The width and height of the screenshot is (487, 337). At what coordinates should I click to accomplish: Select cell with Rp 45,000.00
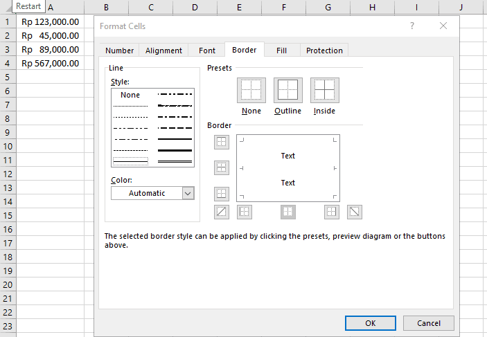tap(50, 36)
